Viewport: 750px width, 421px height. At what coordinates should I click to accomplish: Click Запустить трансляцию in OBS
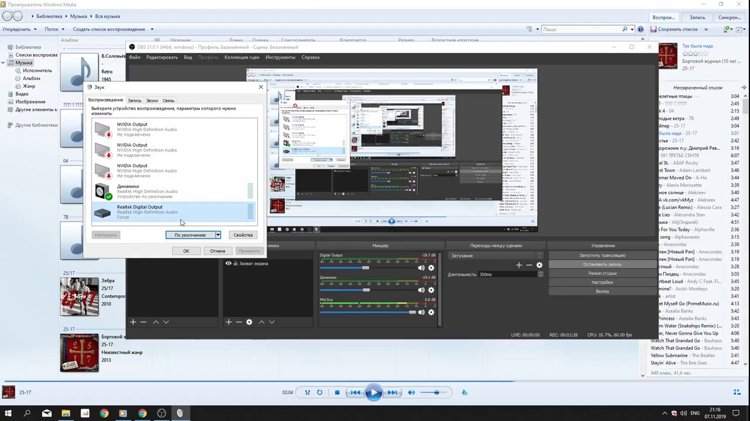coord(602,256)
